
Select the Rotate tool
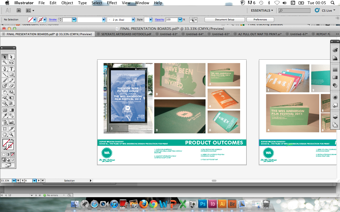[5, 92]
